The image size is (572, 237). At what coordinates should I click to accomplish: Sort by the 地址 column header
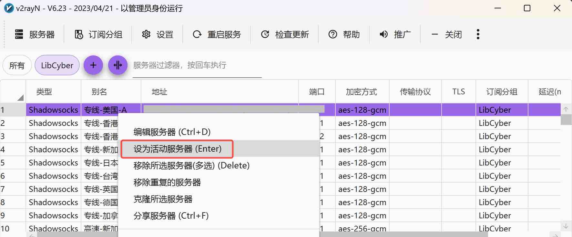(220, 92)
